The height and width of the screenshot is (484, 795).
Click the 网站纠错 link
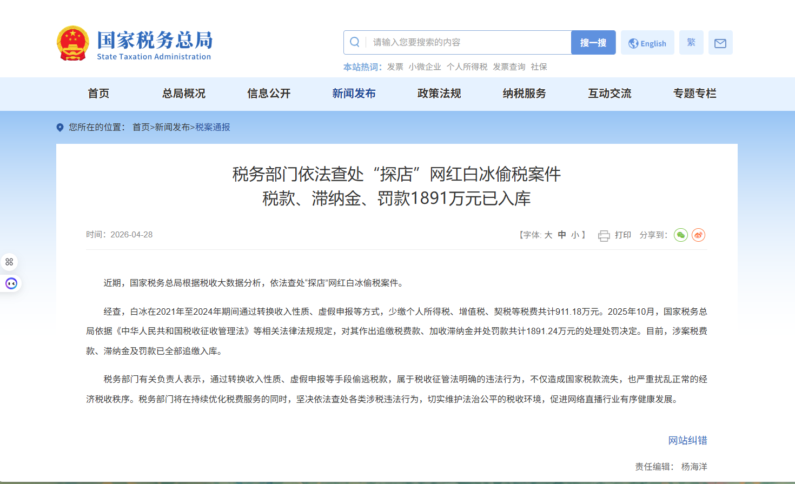tap(687, 440)
